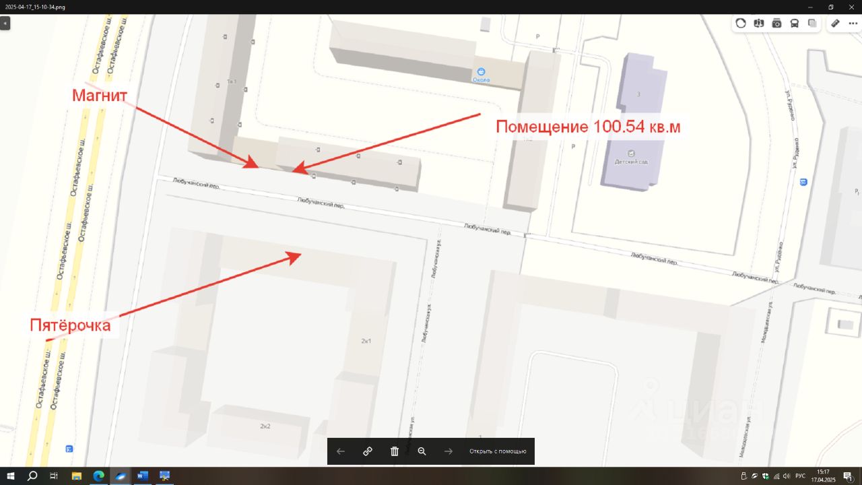
Task: Click the building number 2к1 label
Action: [x=366, y=341]
